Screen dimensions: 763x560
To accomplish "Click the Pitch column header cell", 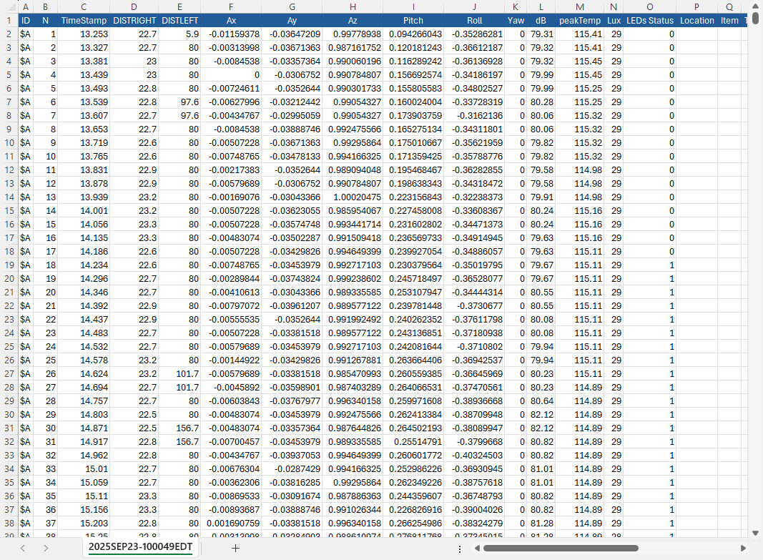I will (413, 20).
